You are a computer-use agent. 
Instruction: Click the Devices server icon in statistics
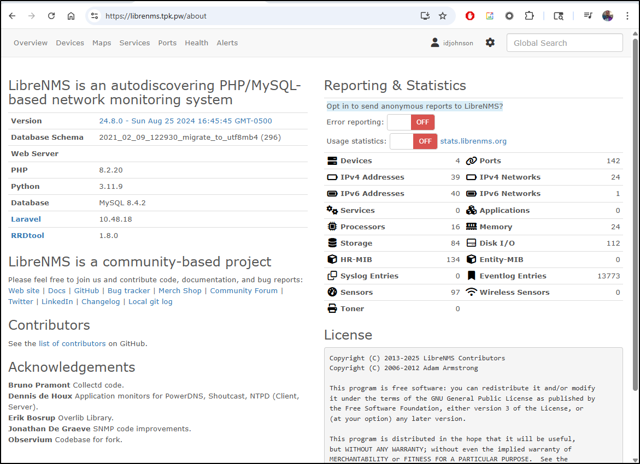click(332, 160)
